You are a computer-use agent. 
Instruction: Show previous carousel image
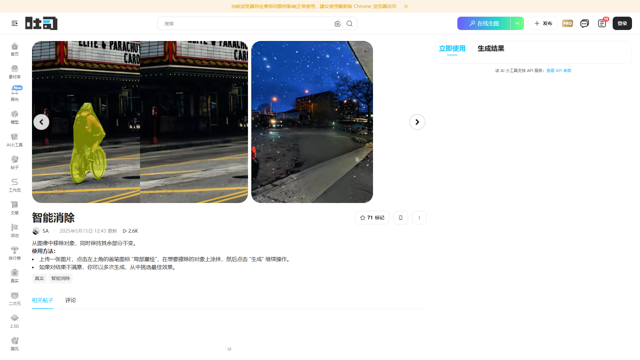click(41, 122)
